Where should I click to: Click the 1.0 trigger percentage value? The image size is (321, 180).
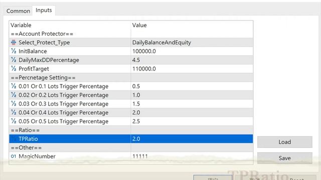(x=192, y=95)
